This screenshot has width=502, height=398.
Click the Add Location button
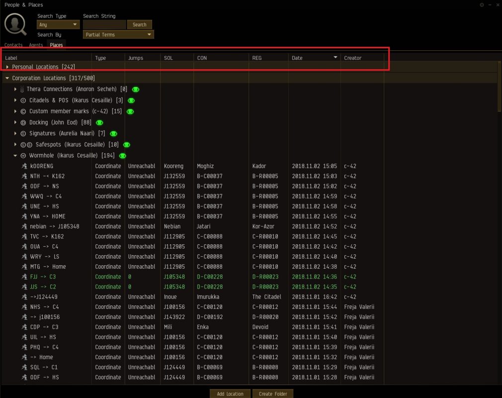[230, 394]
